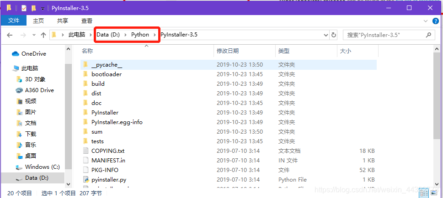The height and width of the screenshot is (198, 443).
Task: Click file name PKG-INFO
Action: [105, 170]
